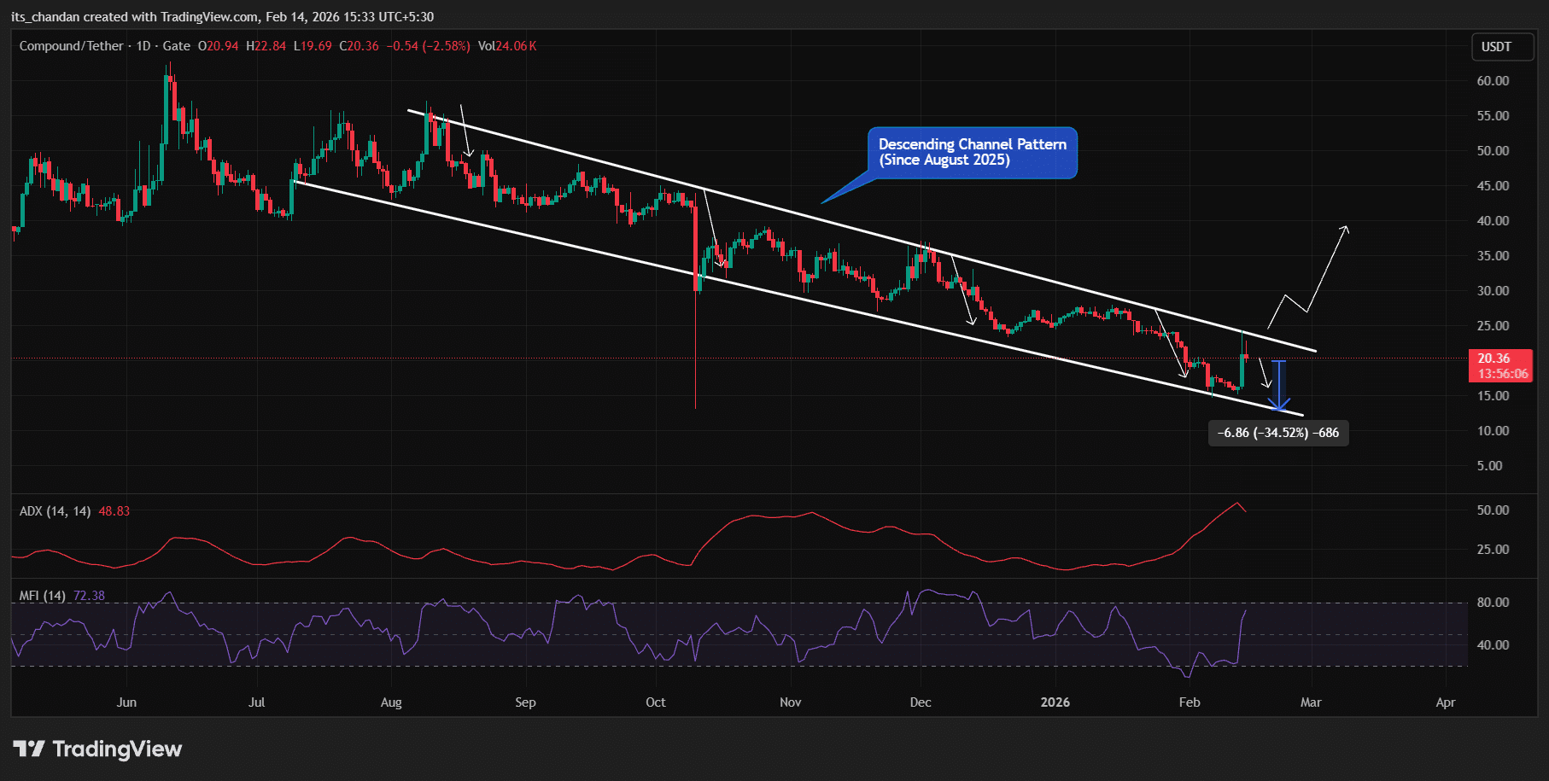Click the Oct label on time axis

click(x=655, y=702)
